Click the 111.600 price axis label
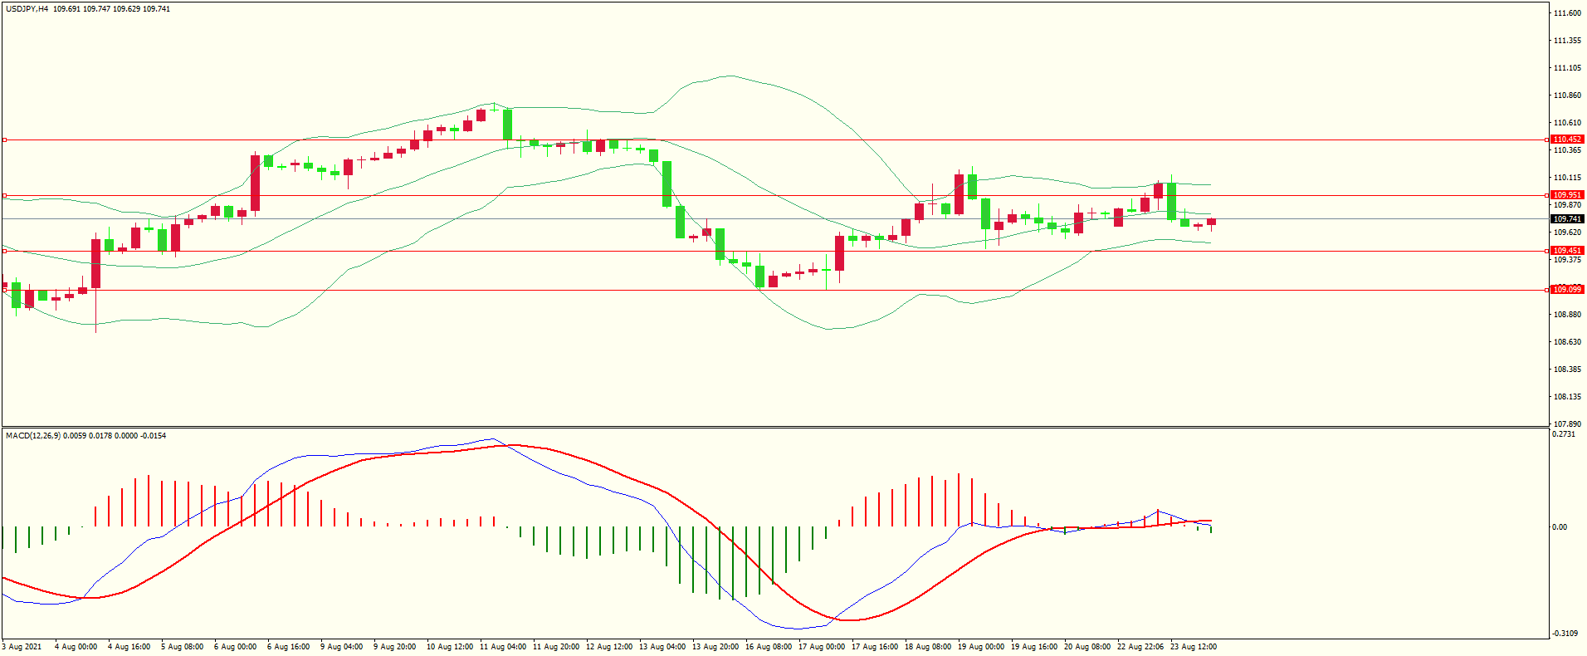 (x=1567, y=13)
